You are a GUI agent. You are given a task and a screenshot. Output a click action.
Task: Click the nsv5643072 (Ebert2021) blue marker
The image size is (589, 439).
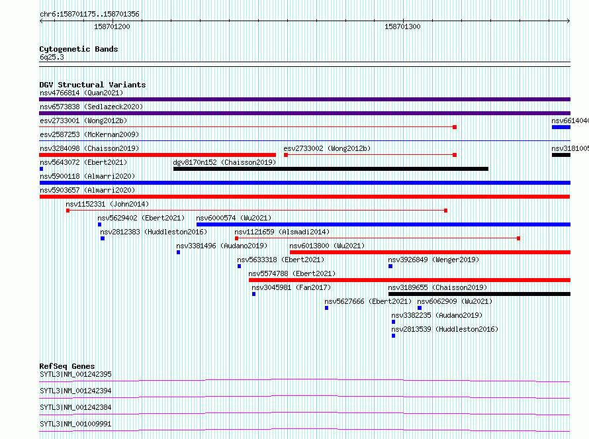41,169
